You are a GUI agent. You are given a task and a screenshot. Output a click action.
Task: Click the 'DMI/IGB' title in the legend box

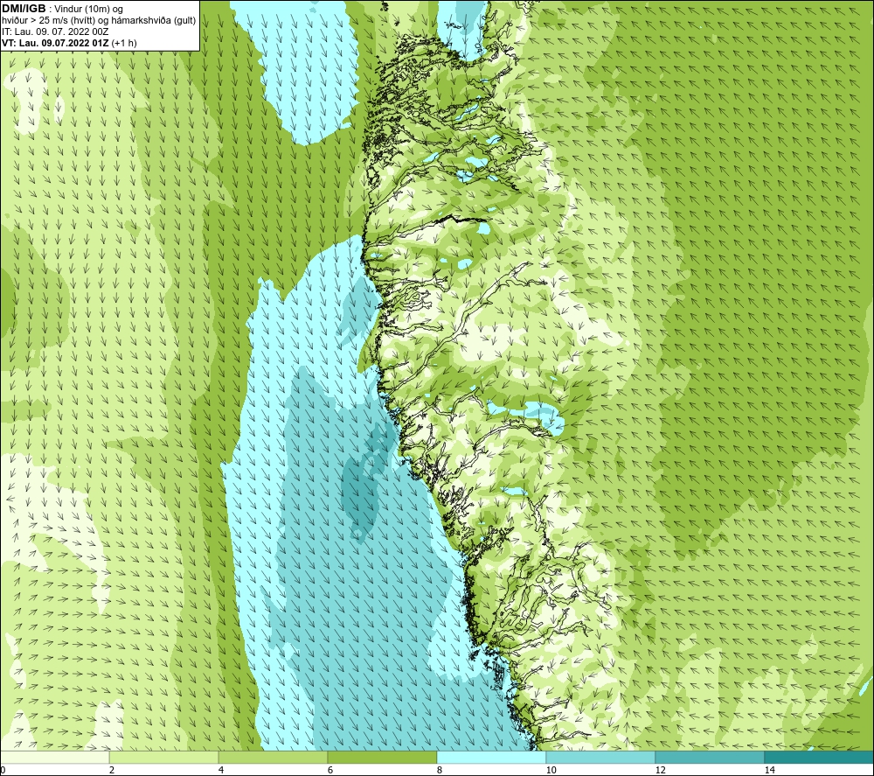point(24,9)
